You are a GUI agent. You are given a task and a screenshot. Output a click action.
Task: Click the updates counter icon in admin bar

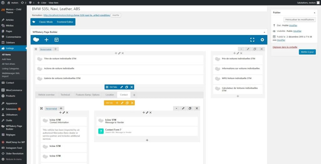click(23, 2)
